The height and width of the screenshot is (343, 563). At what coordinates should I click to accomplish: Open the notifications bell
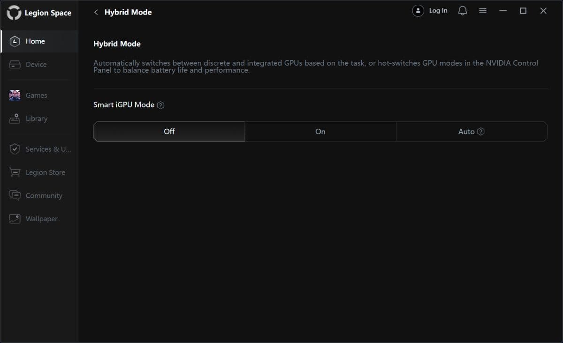463,11
